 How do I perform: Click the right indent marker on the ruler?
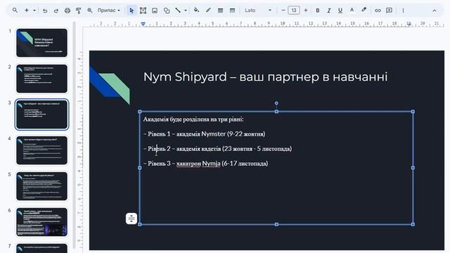click(x=409, y=24)
